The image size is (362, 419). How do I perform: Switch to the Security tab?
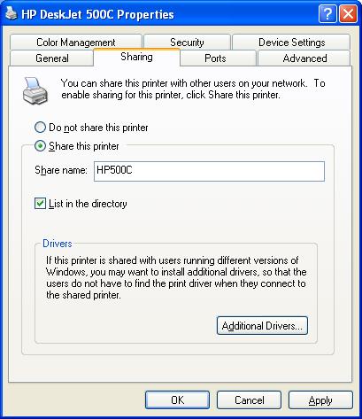click(x=187, y=42)
